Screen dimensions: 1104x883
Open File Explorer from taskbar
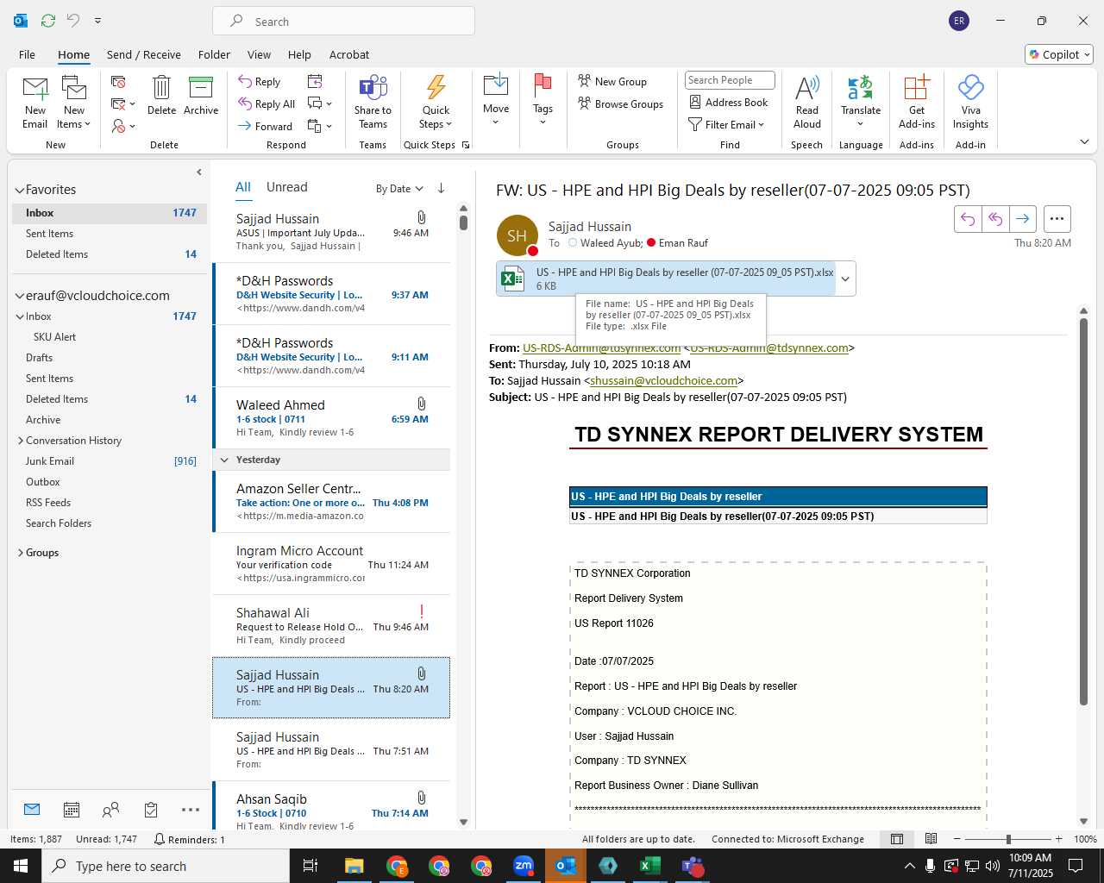pos(354,866)
